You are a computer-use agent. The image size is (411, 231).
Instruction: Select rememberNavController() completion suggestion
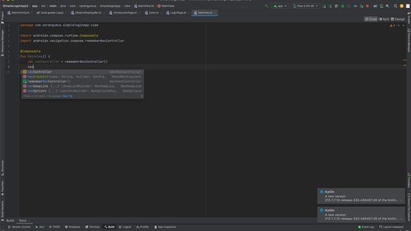83,81
